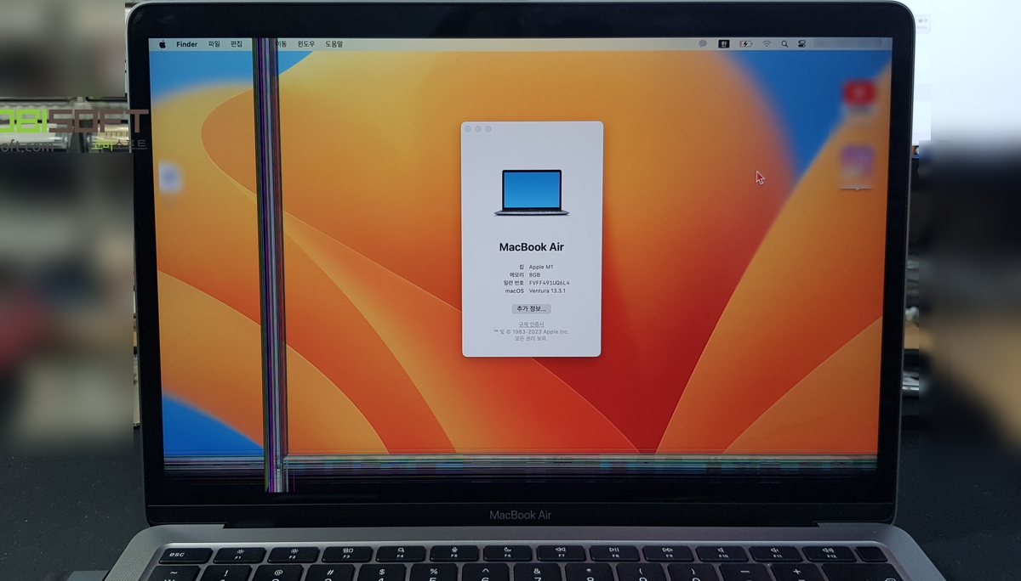Open the battery charging status icon
This screenshot has height=581, width=1021.
tap(746, 43)
